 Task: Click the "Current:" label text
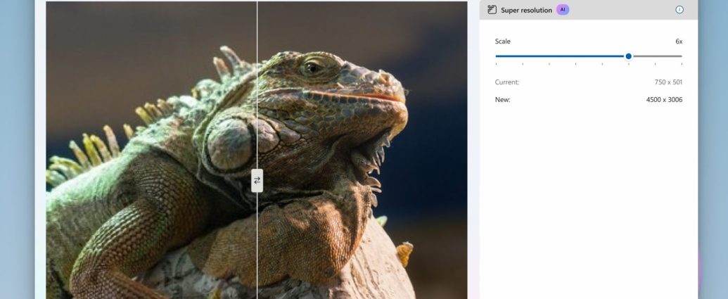tap(507, 82)
